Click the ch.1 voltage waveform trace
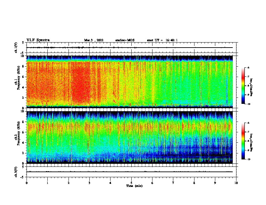266x205 pixels. (130, 48)
